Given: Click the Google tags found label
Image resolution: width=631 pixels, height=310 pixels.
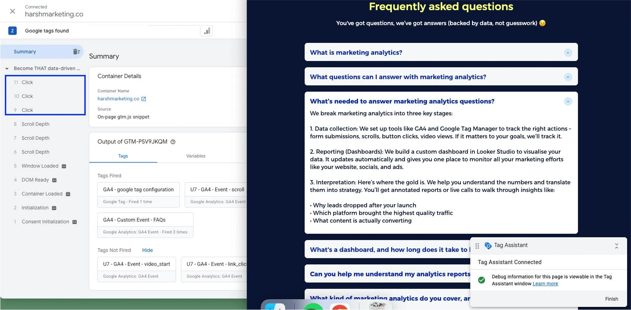Looking at the screenshot, I should tap(47, 31).
